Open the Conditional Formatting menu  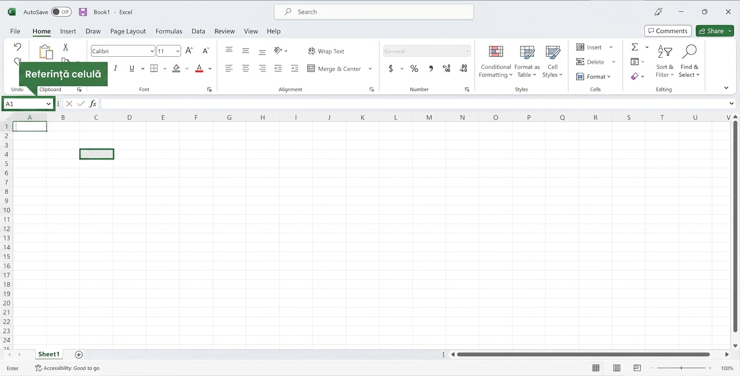(x=496, y=61)
